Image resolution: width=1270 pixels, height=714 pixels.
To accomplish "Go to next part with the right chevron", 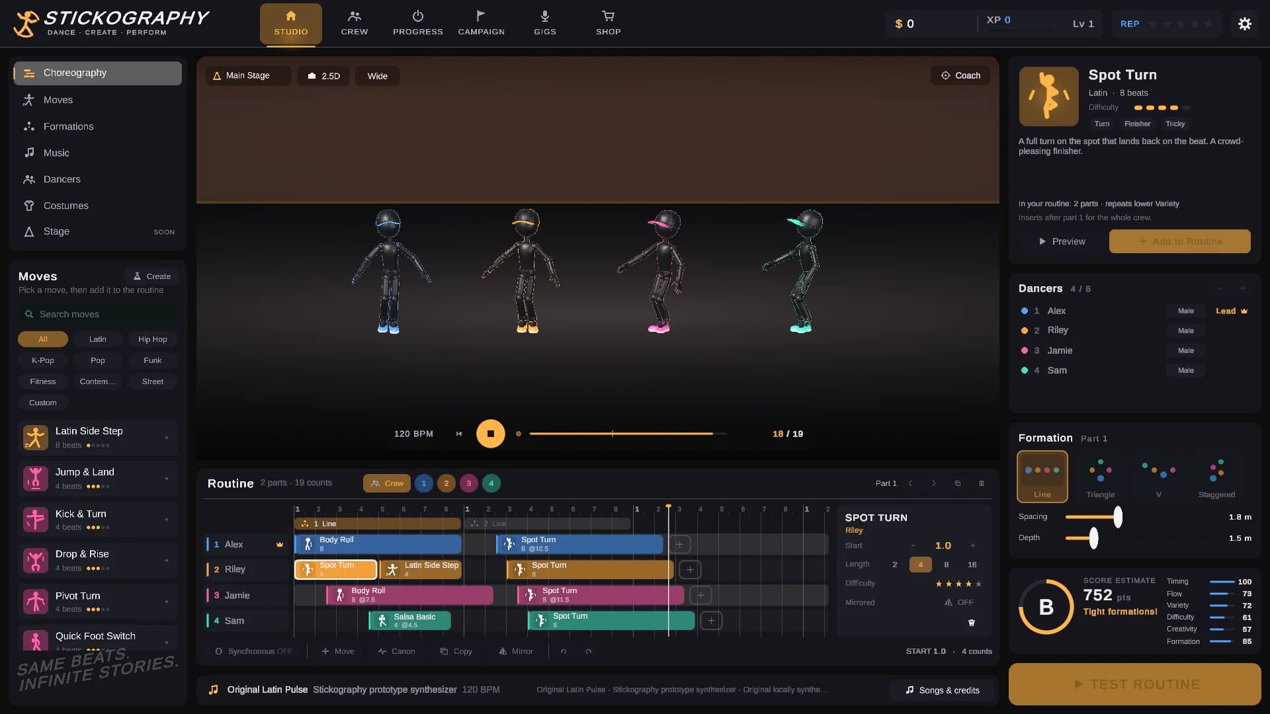I will (933, 483).
